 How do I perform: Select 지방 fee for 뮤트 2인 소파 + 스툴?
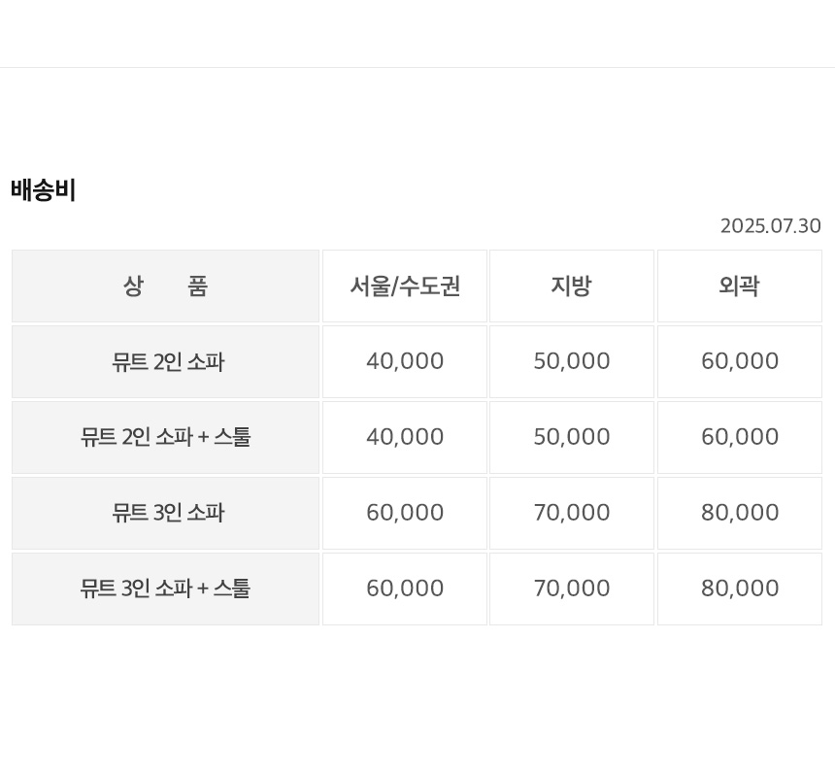point(572,438)
